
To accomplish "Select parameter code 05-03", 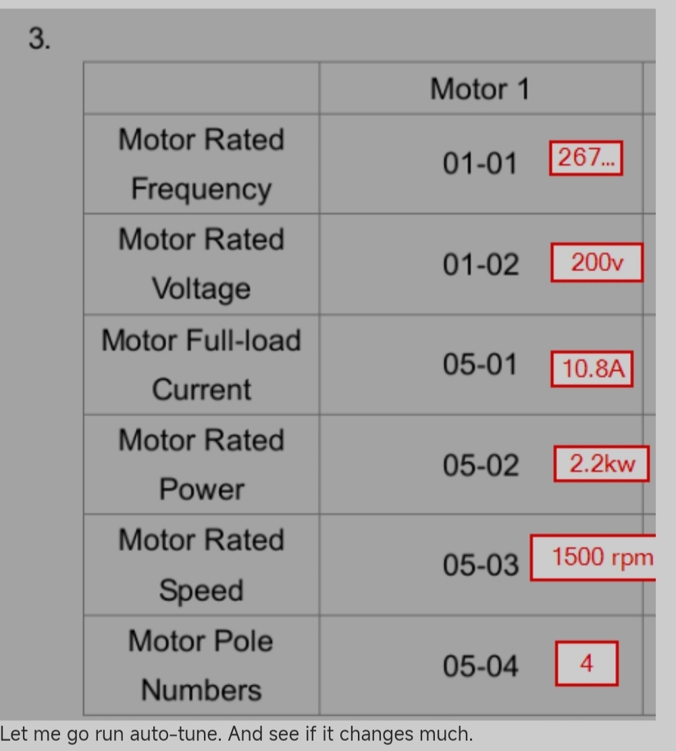I will click(x=480, y=565).
